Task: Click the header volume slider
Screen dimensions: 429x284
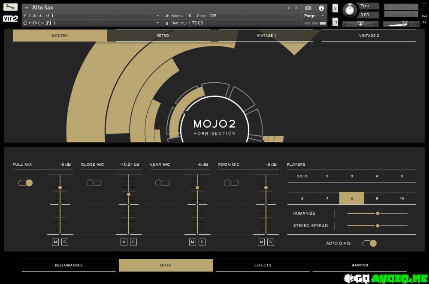Action: (x=402, y=24)
